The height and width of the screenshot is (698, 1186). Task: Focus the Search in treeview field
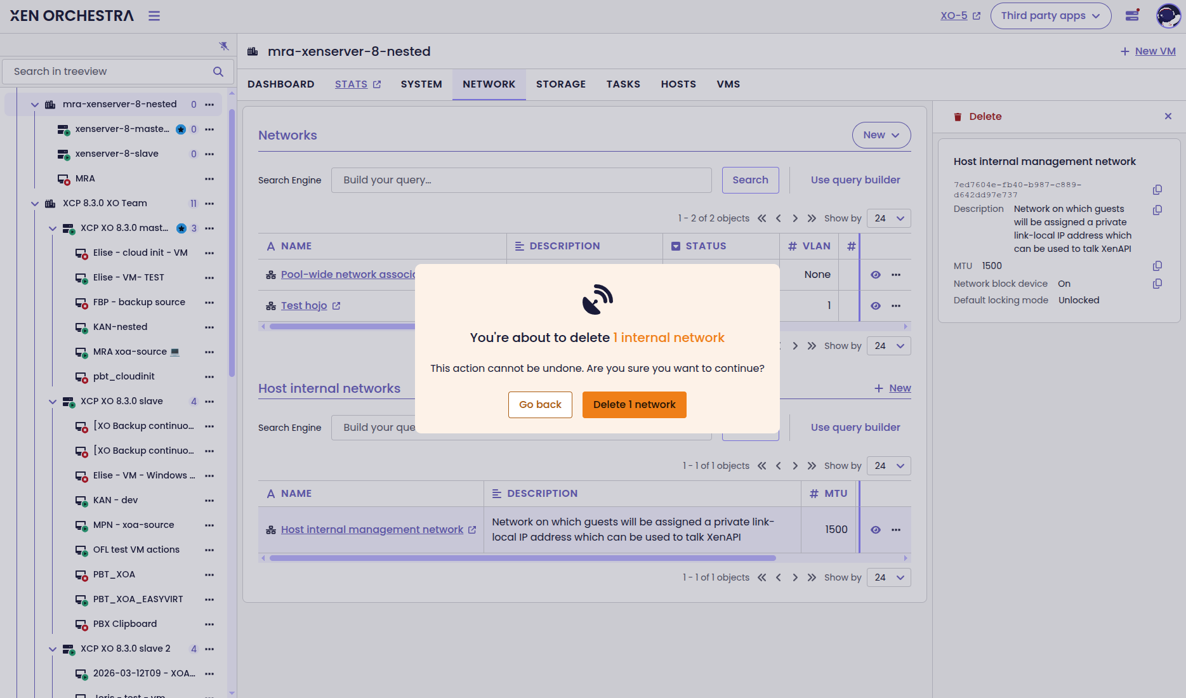tap(111, 72)
